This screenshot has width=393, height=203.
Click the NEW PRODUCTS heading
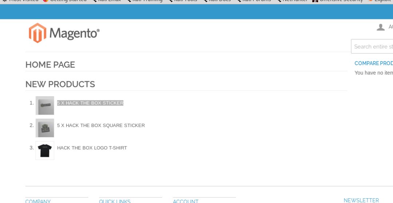point(60,84)
